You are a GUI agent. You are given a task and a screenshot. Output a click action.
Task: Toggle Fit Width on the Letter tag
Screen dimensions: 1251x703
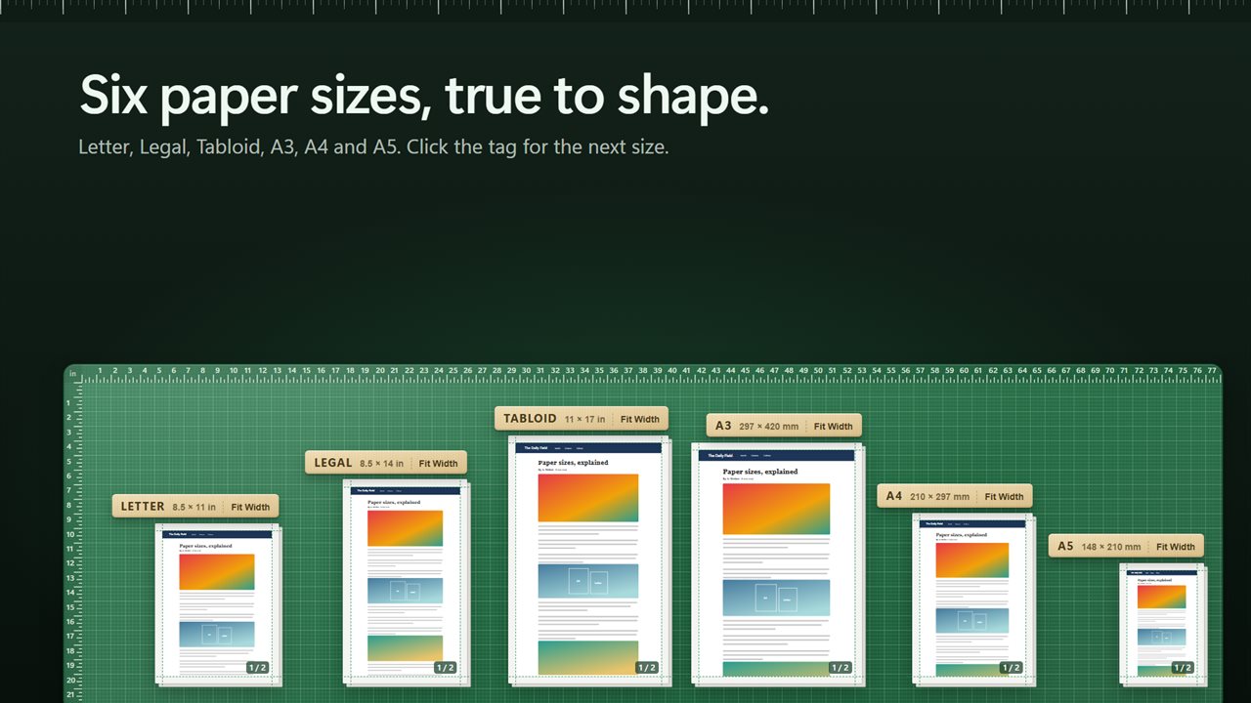click(x=251, y=507)
